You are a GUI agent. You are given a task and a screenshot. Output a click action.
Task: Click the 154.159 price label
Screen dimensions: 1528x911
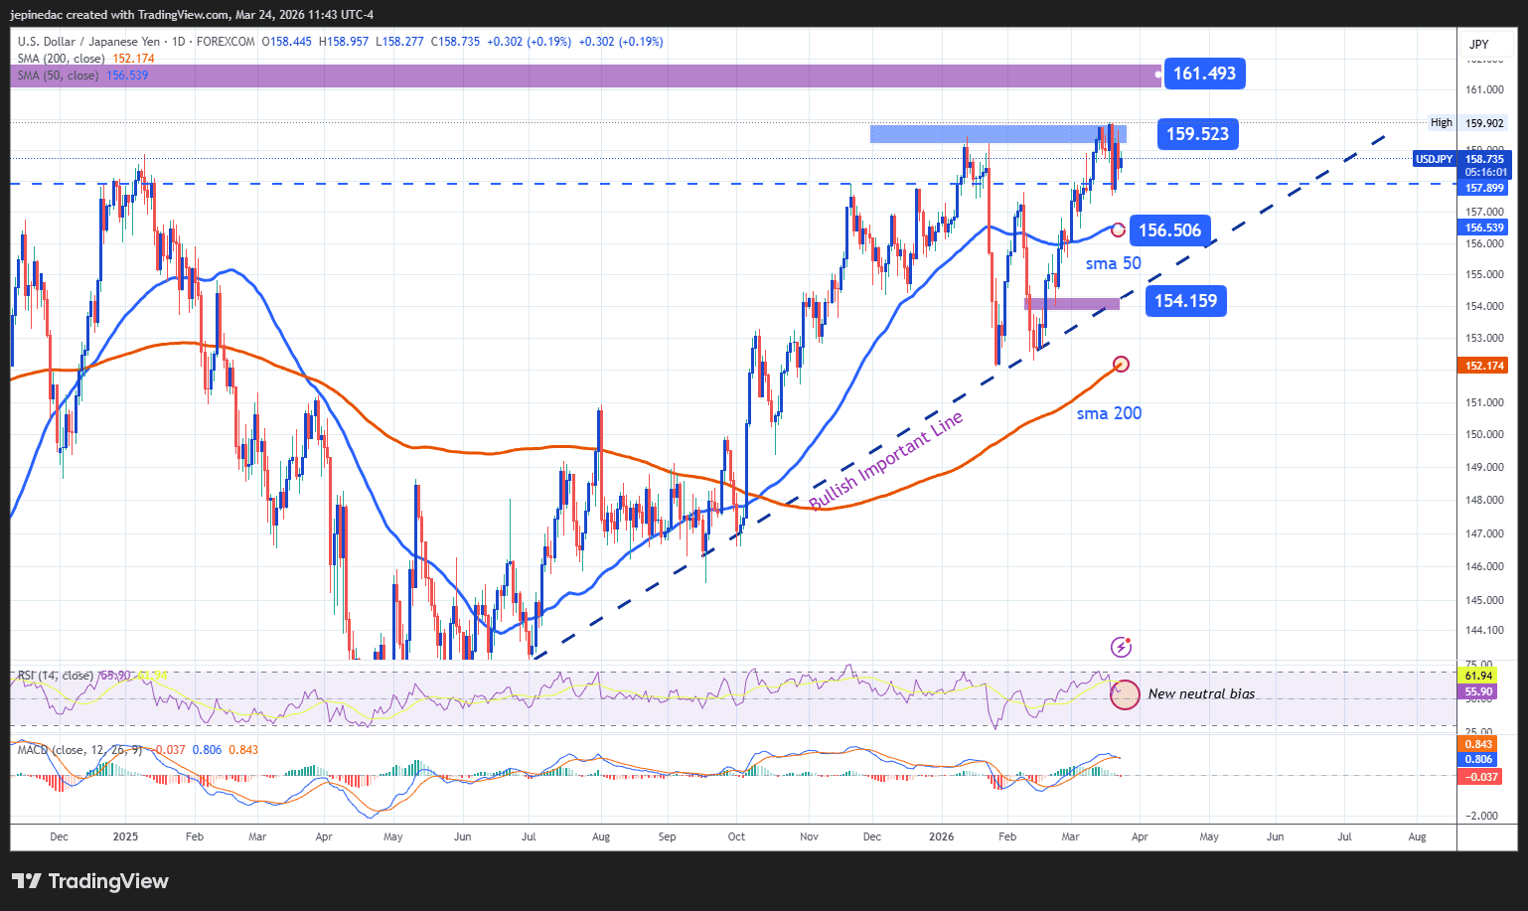pyautogui.click(x=1185, y=301)
